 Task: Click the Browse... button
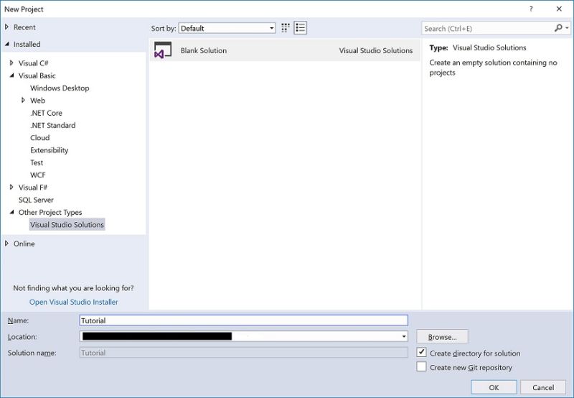tap(442, 337)
